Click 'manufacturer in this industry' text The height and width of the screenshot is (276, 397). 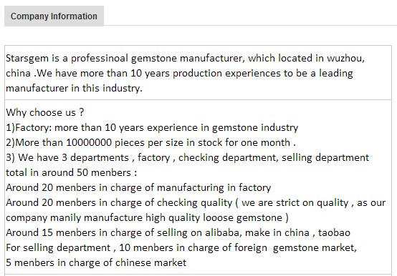pos(74,89)
